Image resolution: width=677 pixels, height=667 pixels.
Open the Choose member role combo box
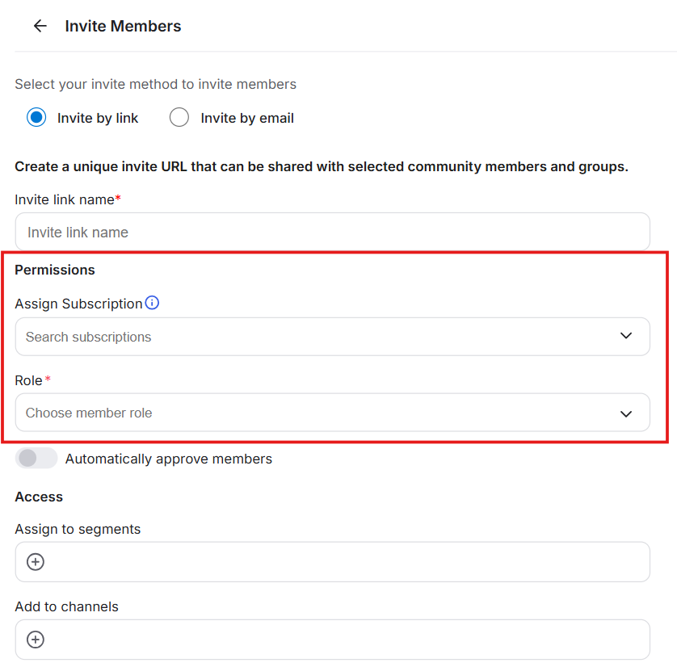(x=323, y=413)
